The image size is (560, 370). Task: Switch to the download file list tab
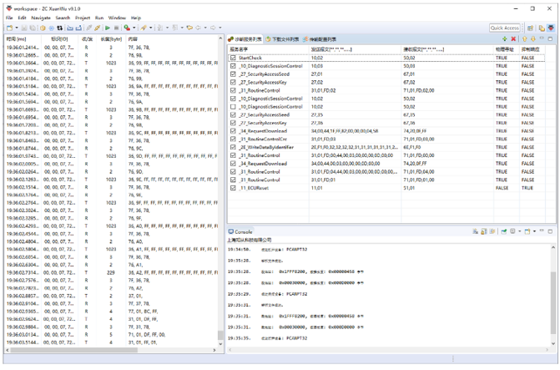pos(282,39)
